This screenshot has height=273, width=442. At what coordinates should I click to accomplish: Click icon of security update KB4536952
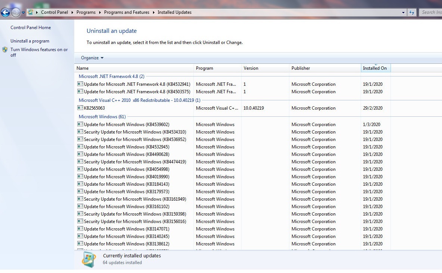click(x=80, y=139)
